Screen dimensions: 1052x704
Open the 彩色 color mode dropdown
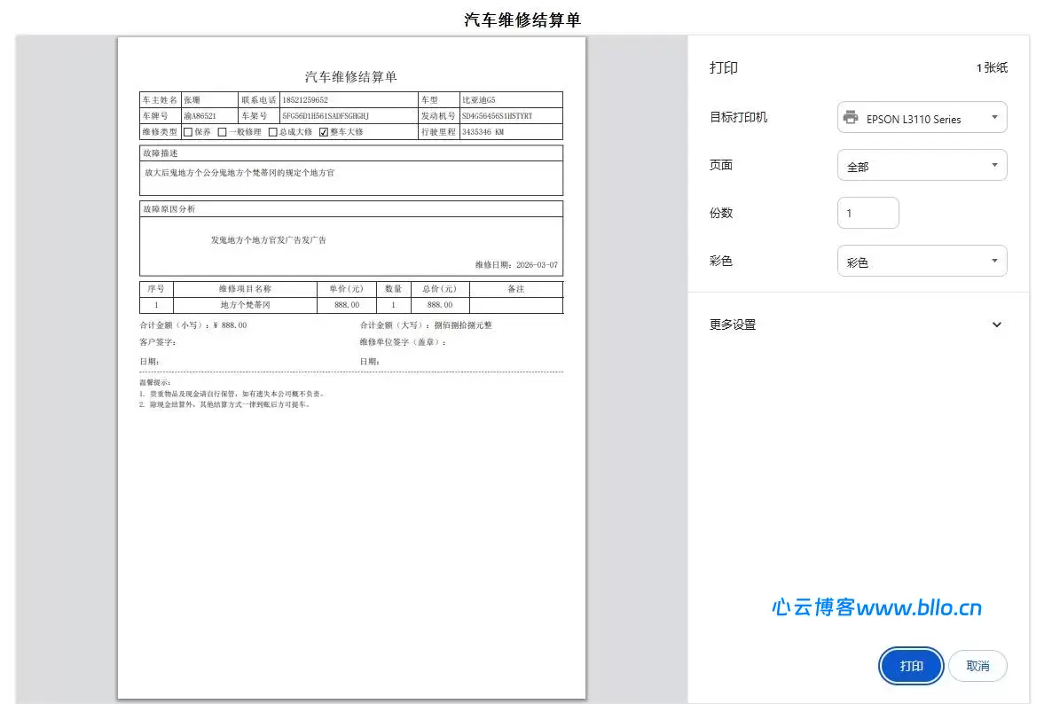(922, 261)
